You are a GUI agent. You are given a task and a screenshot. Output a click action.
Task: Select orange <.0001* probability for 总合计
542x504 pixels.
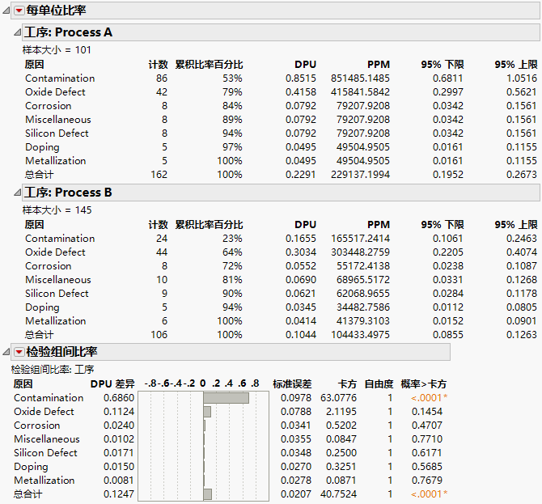tap(429, 494)
